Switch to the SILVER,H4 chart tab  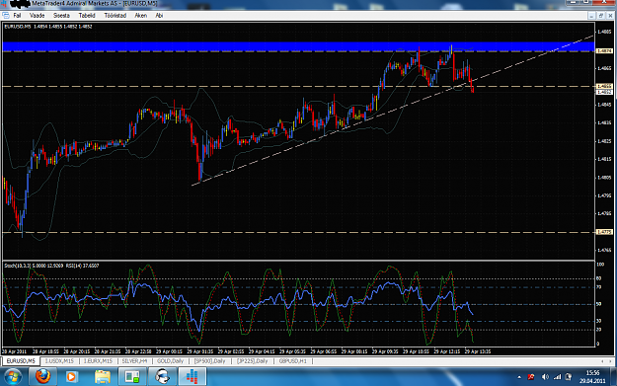click(134, 360)
